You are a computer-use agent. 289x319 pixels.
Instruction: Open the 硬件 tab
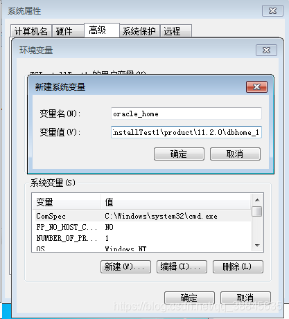(68, 31)
